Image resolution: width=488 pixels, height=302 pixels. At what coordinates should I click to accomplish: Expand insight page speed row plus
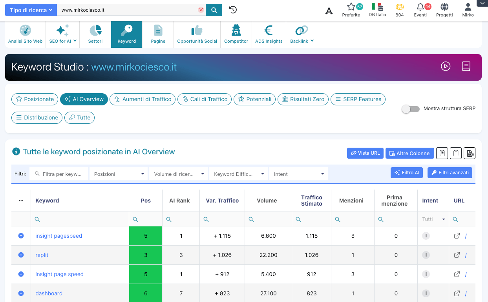[x=21, y=274]
